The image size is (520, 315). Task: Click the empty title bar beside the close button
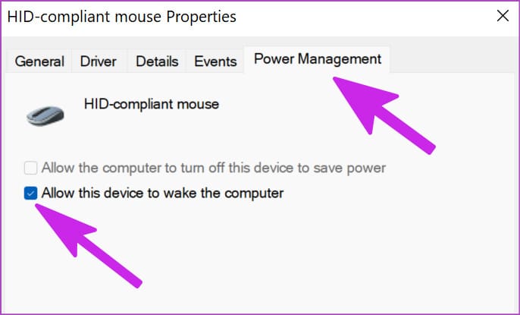(x=365, y=17)
